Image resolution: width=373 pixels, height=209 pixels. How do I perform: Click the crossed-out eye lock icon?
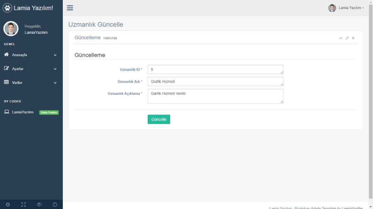point(39,204)
